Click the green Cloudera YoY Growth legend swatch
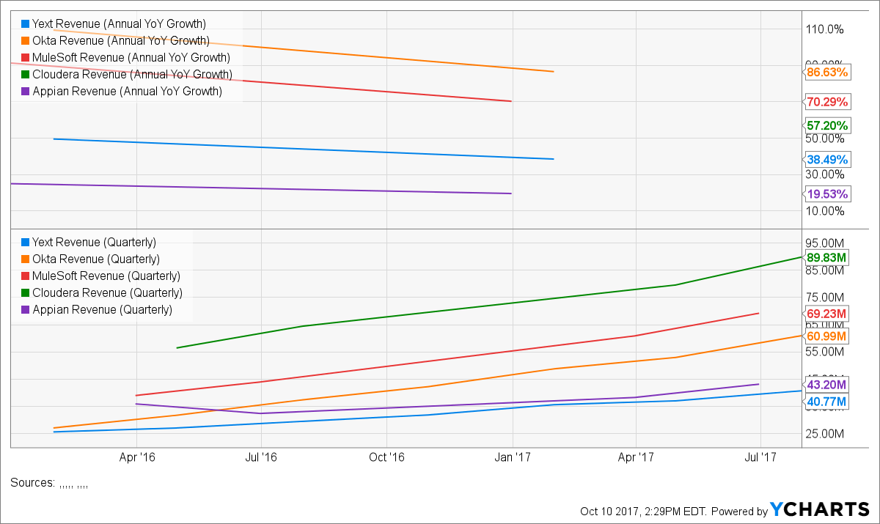This screenshot has height=524, width=880. 26,75
